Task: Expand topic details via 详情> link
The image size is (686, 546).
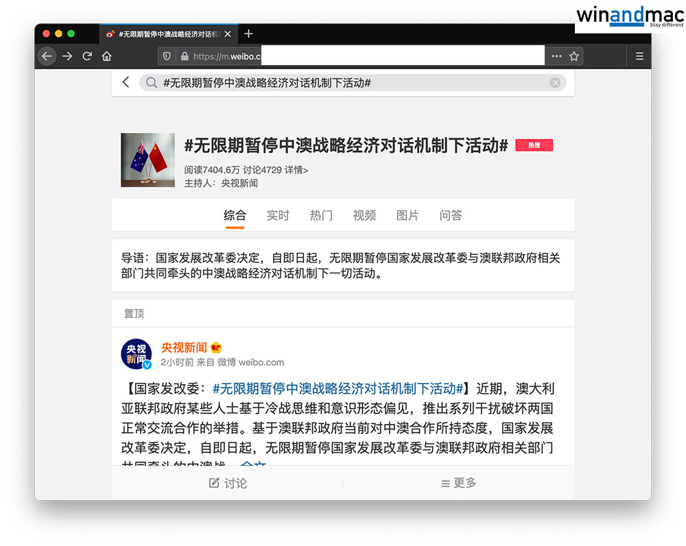Action: 297,170
